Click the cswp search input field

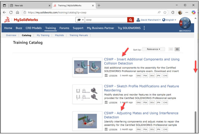[x=106, y=20]
